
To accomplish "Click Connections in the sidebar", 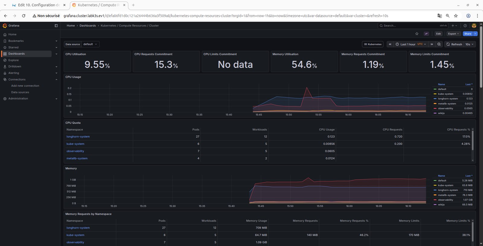I will pyautogui.click(x=17, y=79).
